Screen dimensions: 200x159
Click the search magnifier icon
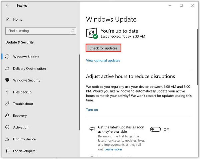click(72, 31)
